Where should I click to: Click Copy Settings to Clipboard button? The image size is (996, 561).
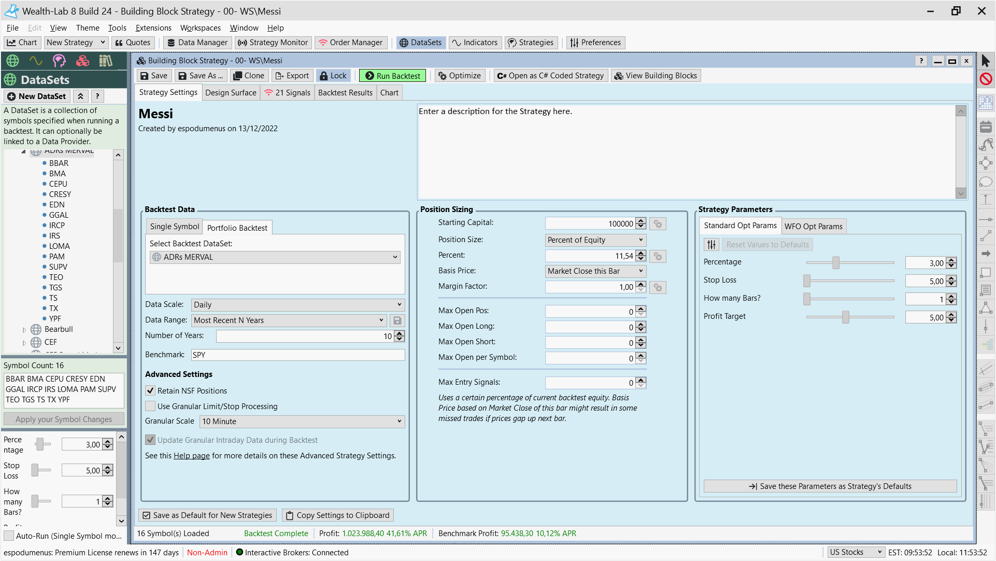[338, 515]
